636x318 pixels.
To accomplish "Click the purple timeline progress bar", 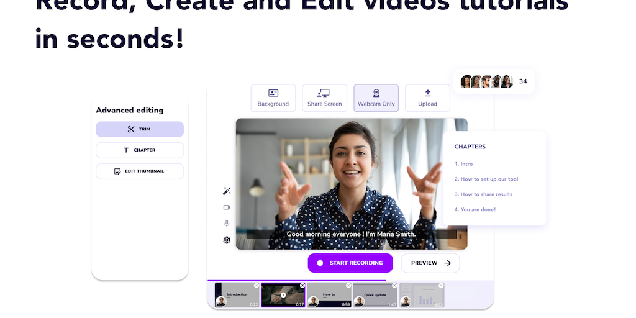I will click(296, 280).
